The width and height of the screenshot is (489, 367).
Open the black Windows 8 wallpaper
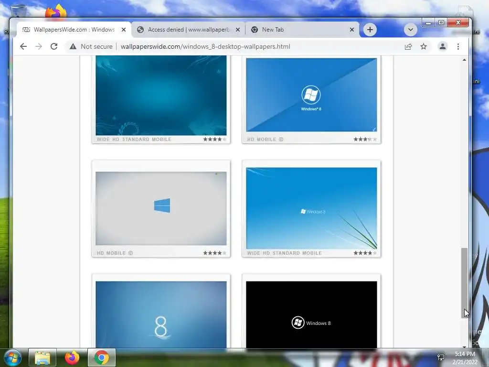pos(311,314)
